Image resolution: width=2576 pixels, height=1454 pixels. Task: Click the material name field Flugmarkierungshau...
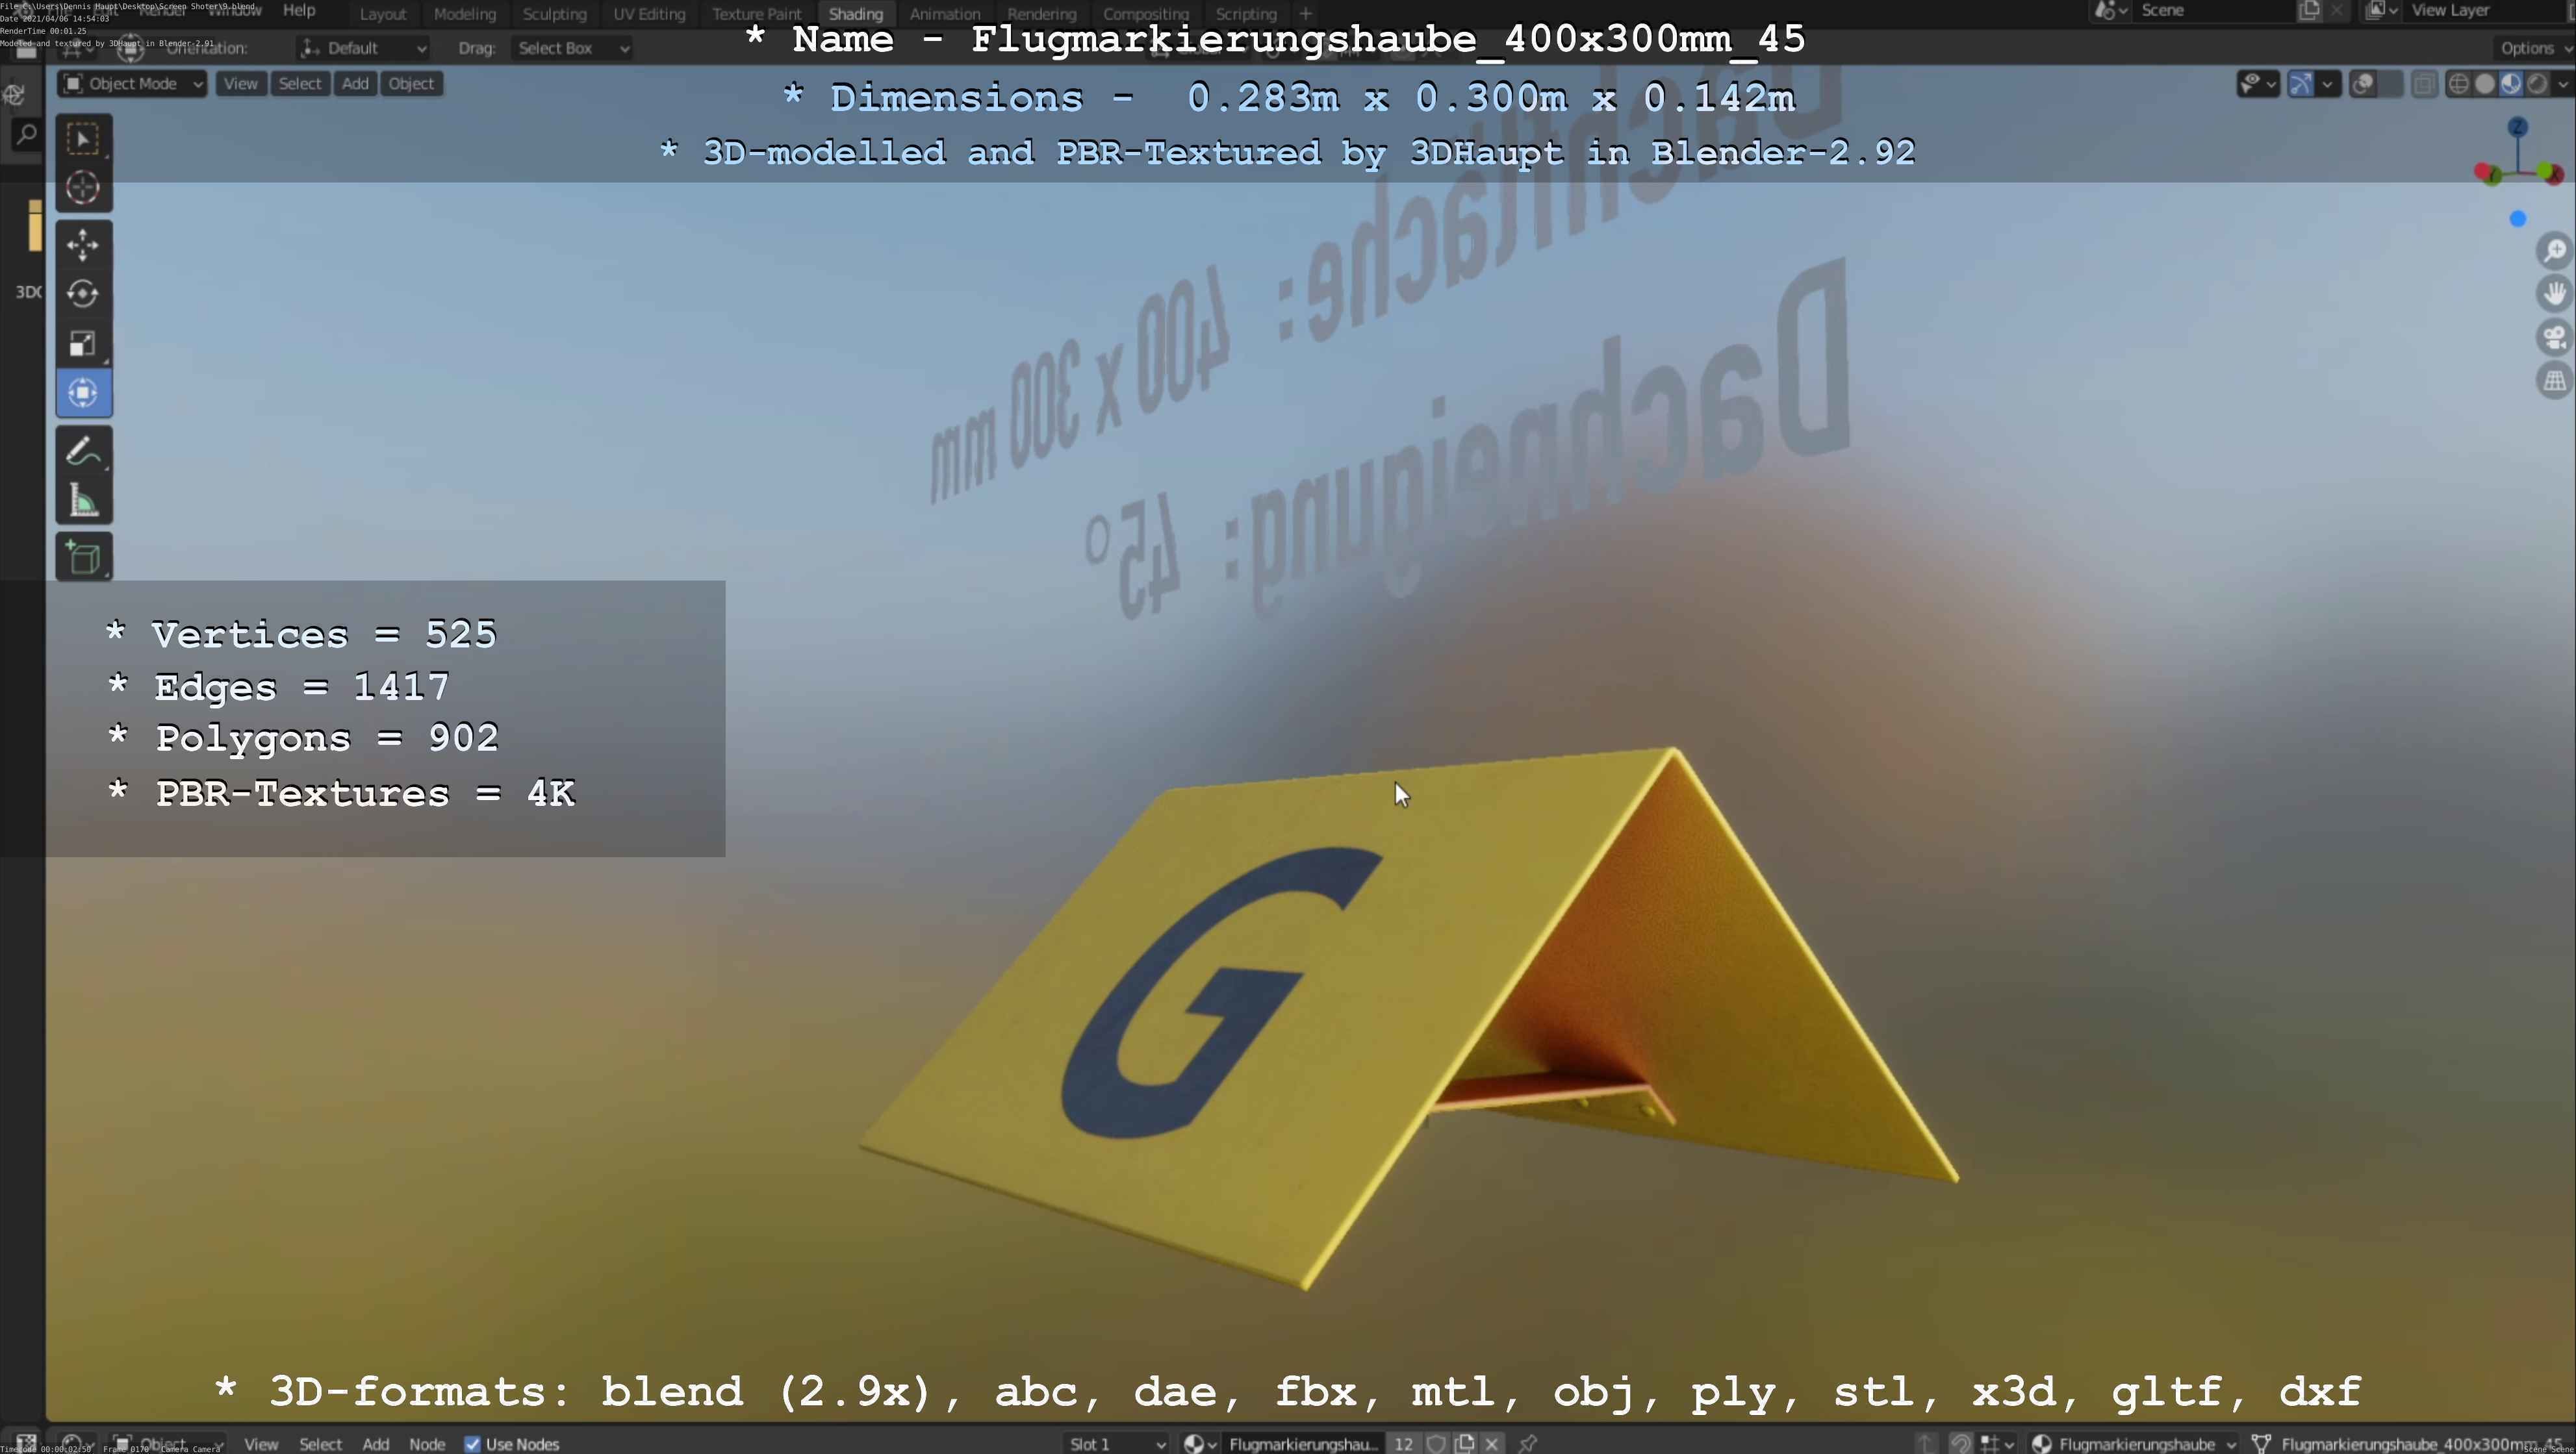click(x=1302, y=1444)
